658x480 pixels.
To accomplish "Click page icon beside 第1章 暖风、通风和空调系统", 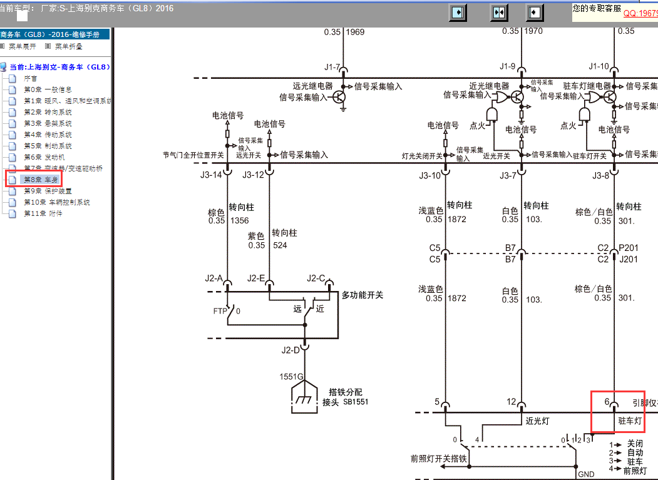I will [13, 101].
